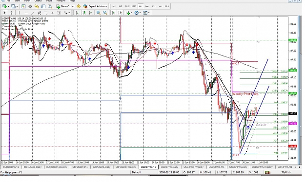This screenshot has height=182, width=305.
Task: Expand the Arrows tool dropdown arrow
Action: 69,13
